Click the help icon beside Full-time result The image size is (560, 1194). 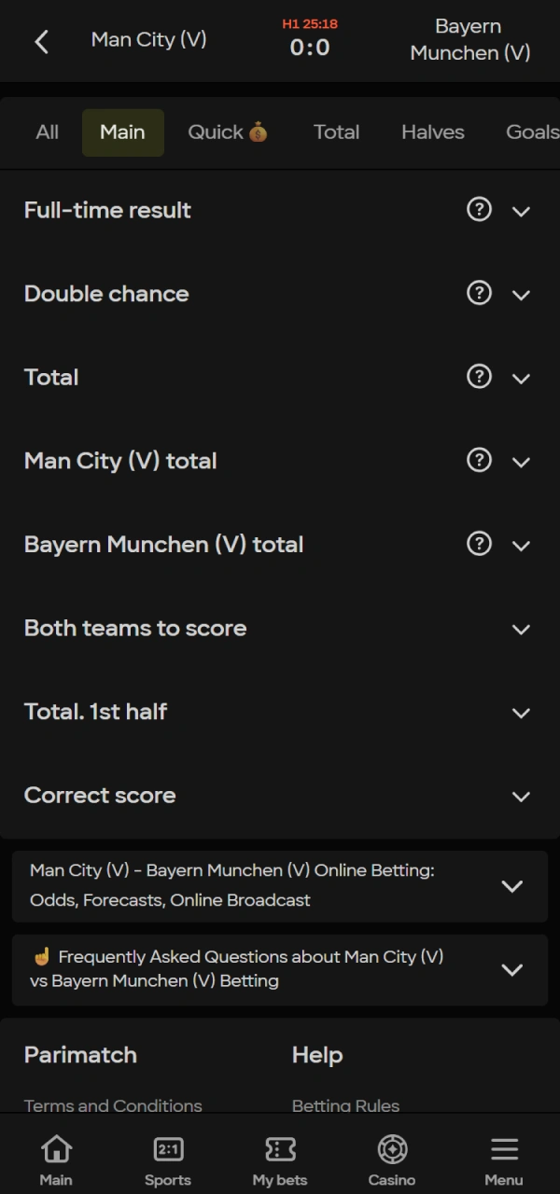(x=479, y=210)
